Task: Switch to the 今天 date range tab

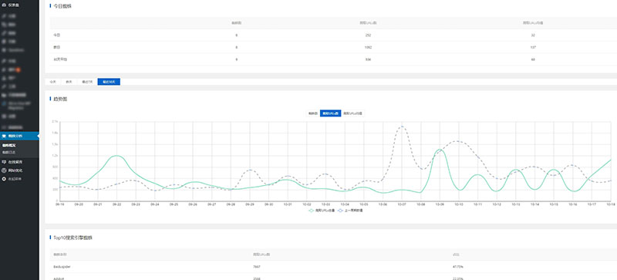Action: (x=53, y=82)
